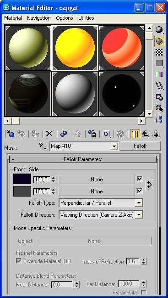168x298 pixels.
Task: Toggle Override Material IOR checkbox
Action: pos(19,261)
